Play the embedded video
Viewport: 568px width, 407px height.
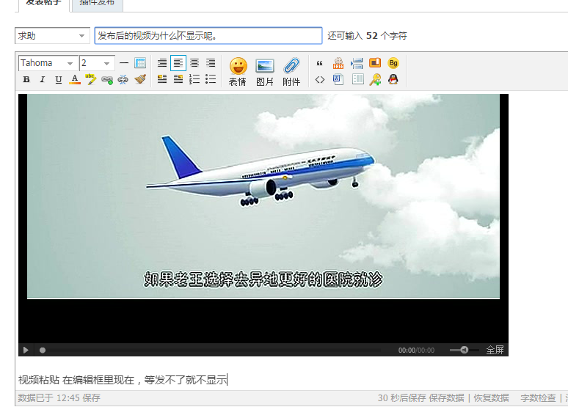pos(26,350)
